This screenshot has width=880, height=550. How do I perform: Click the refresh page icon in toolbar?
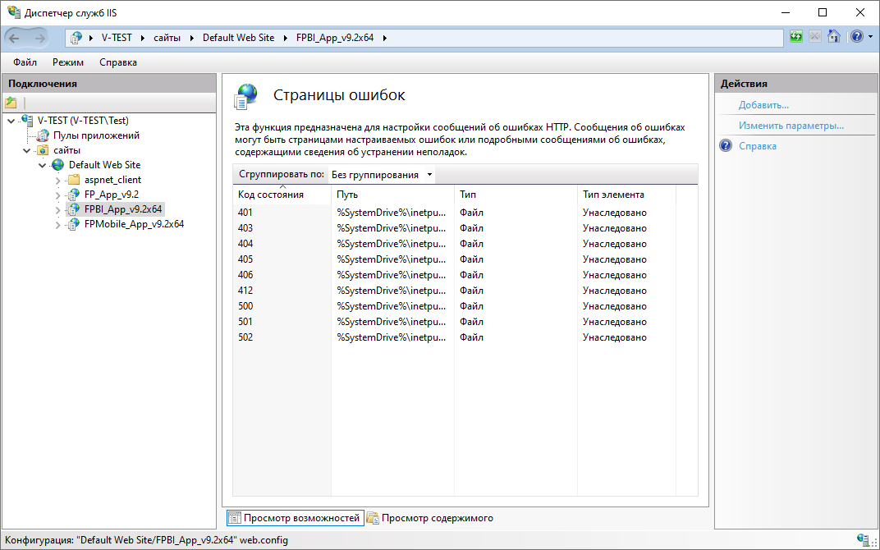795,37
